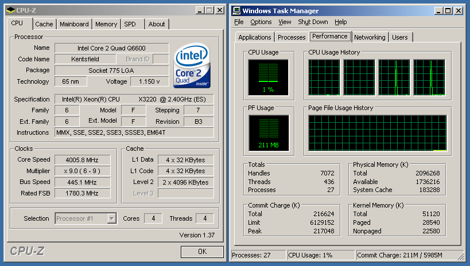Open the Options menu in Task Manager
This screenshot has width=470, height=266.
[x=261, y=22]
